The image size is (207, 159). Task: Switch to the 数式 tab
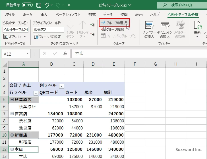tap(92, 14)
